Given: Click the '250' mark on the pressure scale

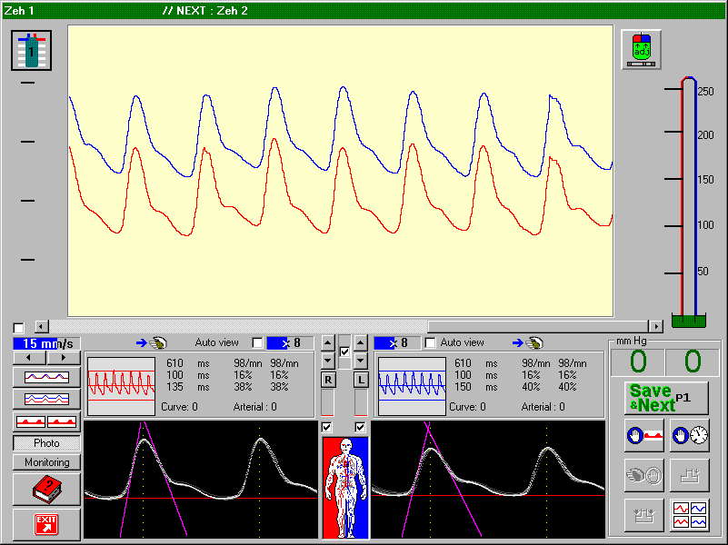Looking at the screenshot, I should click(705, 92).
